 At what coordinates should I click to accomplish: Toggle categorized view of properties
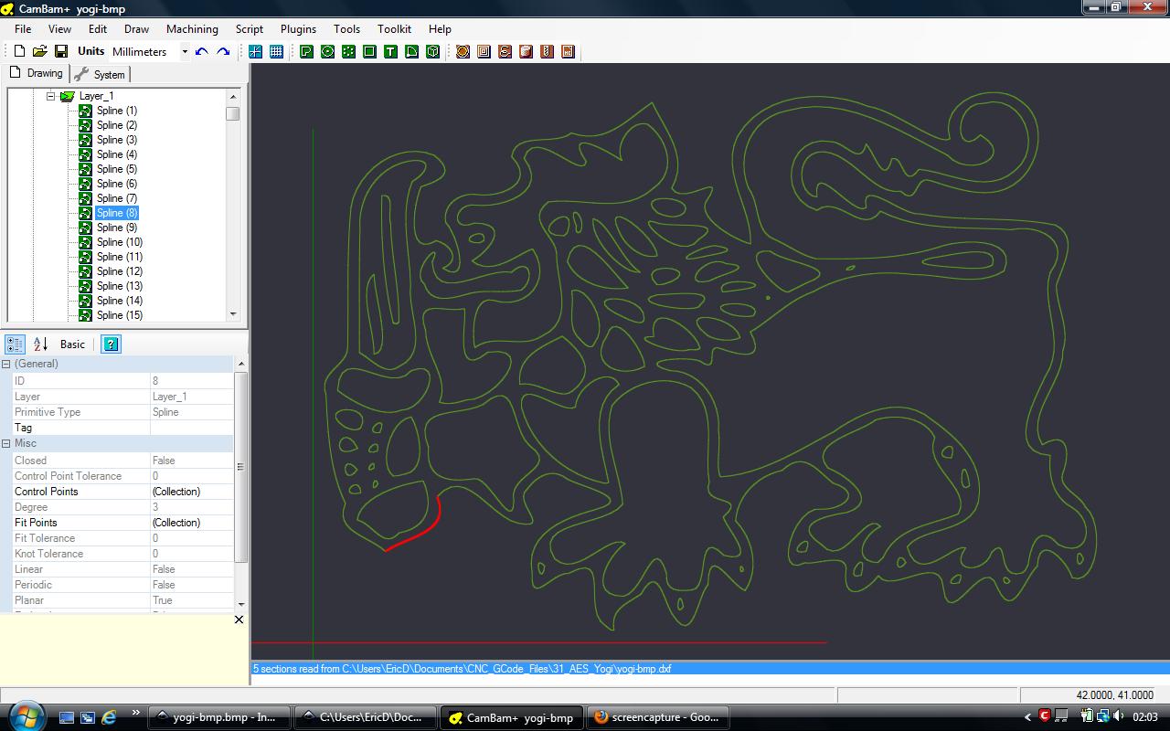pyautogui.click(x=15, y=344)
